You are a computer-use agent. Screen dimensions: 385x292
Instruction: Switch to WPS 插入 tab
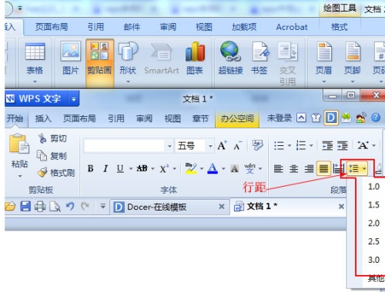pyautogui.click(x=43, y=118)
